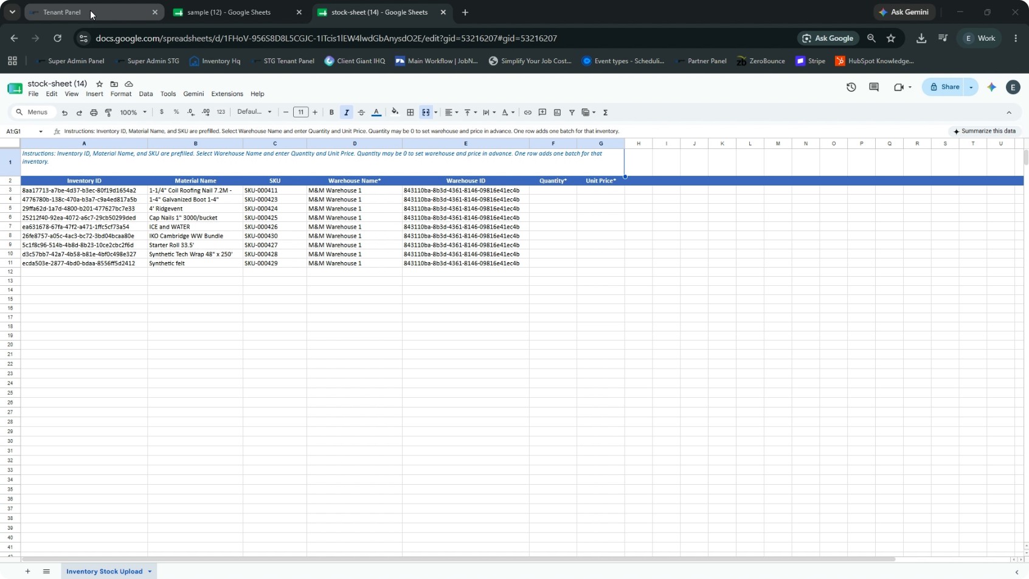
Task: Open text wrapping dropdown
Action: tap(489, 113)
